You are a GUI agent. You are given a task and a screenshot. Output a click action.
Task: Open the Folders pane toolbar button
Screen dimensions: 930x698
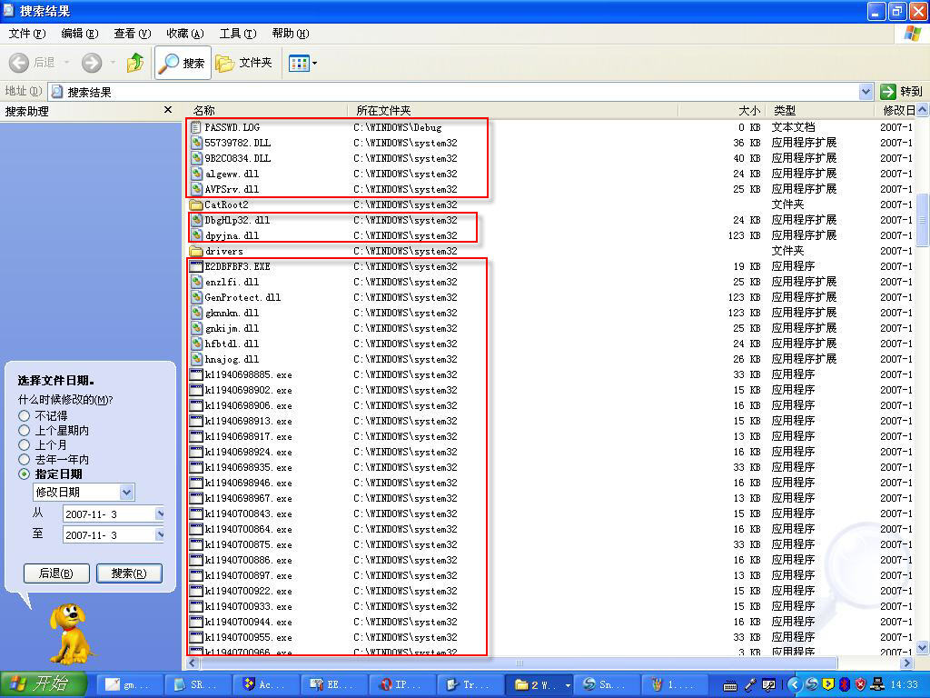(243, 63)
